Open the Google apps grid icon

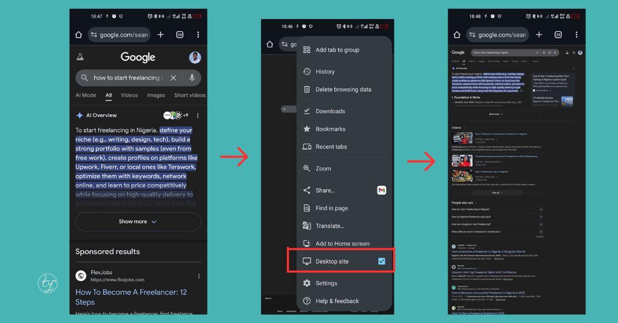coord(573,52)
